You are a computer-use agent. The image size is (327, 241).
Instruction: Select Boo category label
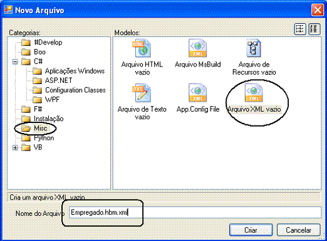click(x=39, y=52)
